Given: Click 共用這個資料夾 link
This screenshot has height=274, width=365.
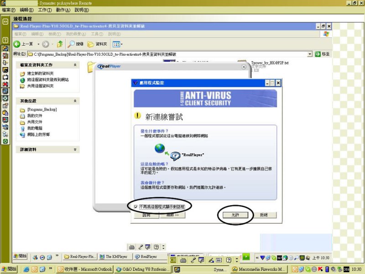Looking at the screenshot, I should (x=40, y=86).
